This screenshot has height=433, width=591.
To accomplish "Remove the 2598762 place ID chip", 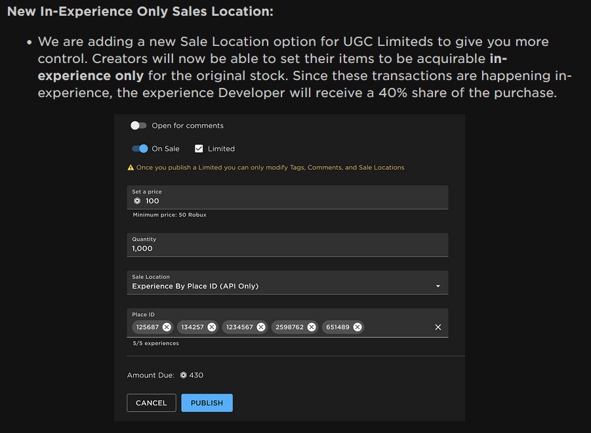I will point(312,327).
